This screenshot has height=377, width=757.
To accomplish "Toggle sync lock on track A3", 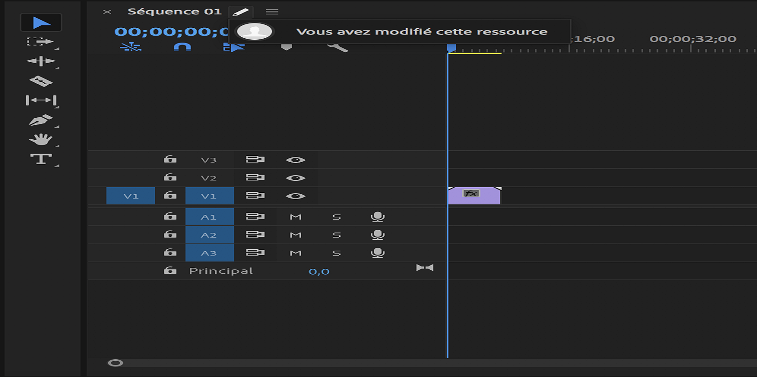I will pos(256,252).
